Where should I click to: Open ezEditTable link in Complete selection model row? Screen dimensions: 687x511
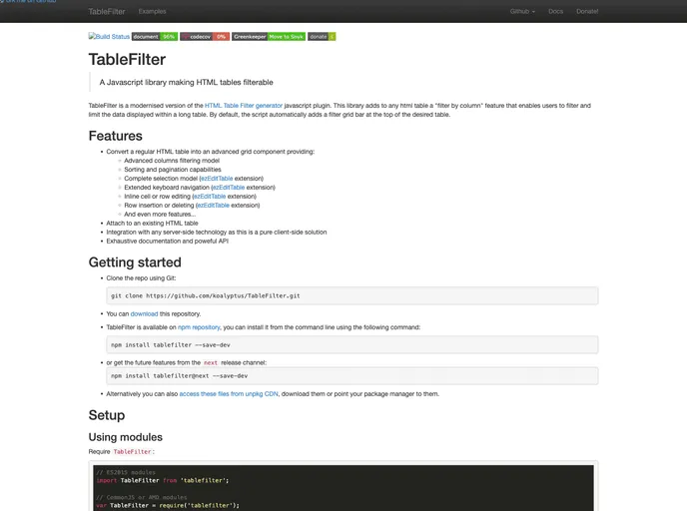pos(217,179)
